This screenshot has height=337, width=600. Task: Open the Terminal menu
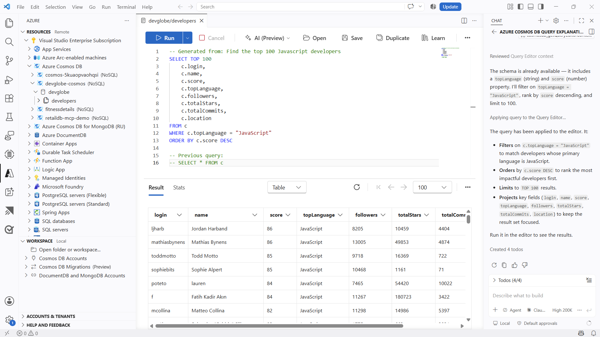(x=126, y=7)
